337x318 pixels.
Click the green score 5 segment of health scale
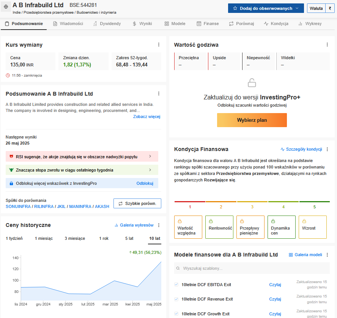tap(315, 202)
